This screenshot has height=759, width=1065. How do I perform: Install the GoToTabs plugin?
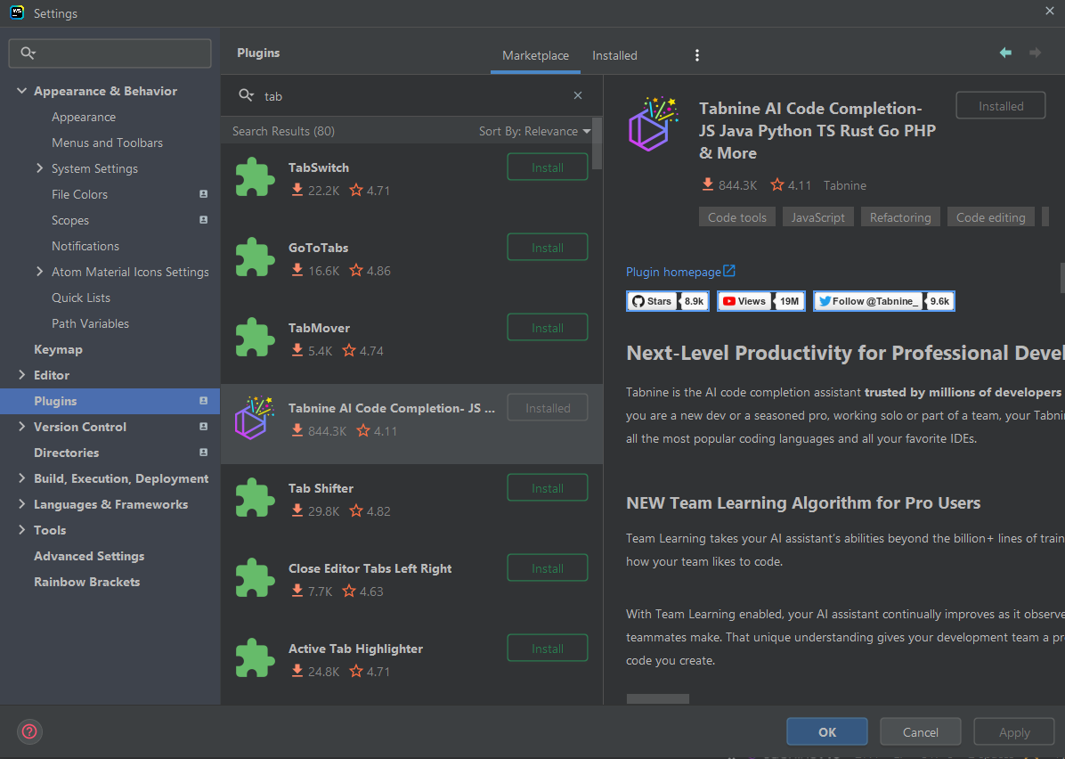coord(547,248)
